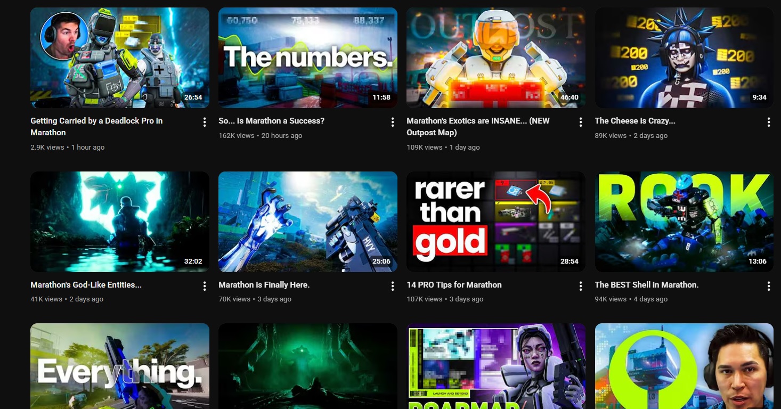Open options for The BEST Shell in Marathon
The height and width of the screenshot is (409, 781).
769,287
